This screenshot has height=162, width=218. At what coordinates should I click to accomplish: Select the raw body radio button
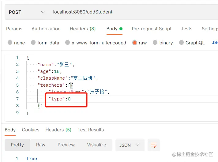pos(135,43)
